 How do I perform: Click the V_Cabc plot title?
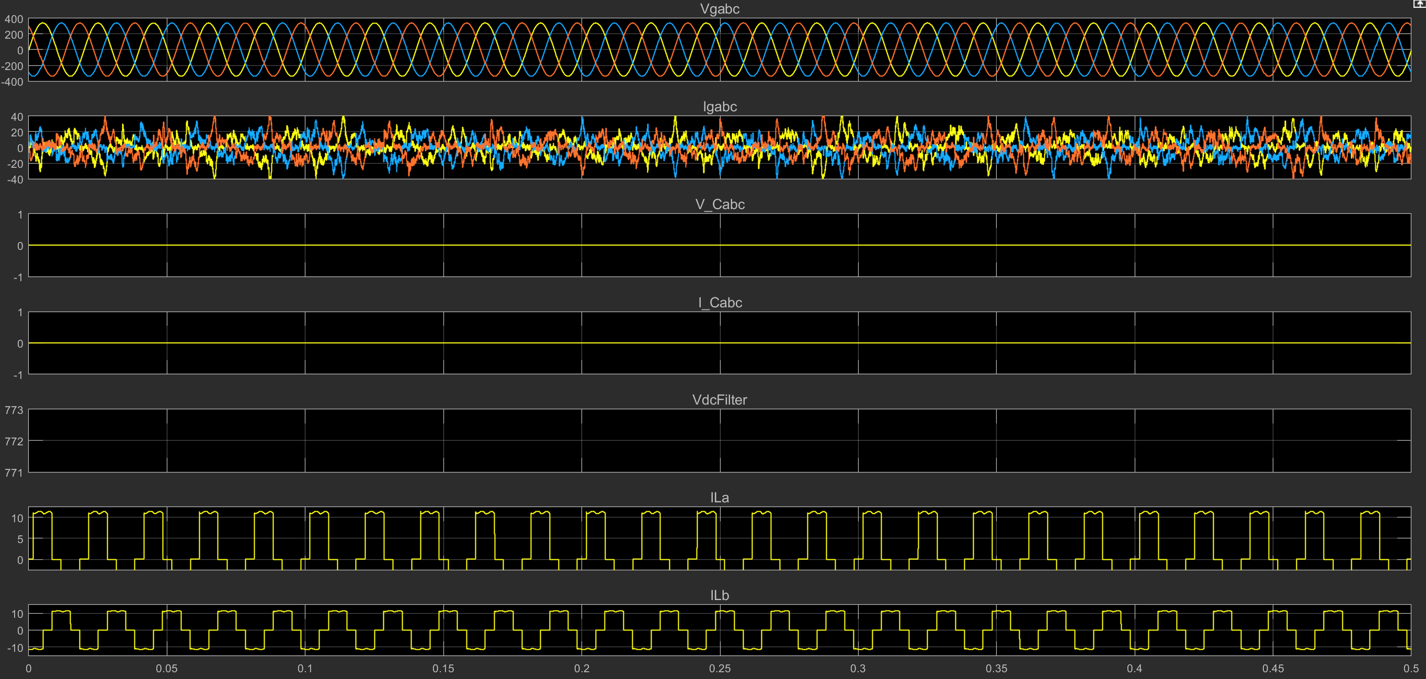(719, 204)
